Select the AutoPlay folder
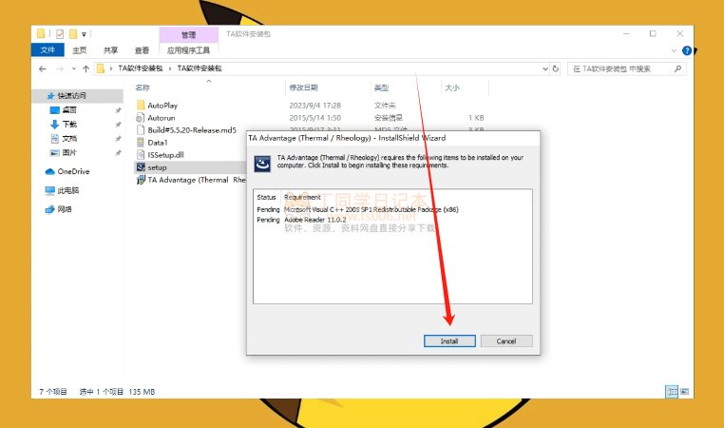The height and width of the screenshot is (428, 724). click(x=162, y=106)
